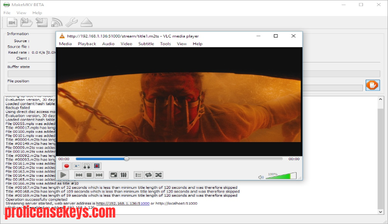
Task: Click the Open files video icon in MakeMKV
Action: (x=12, y=23)
